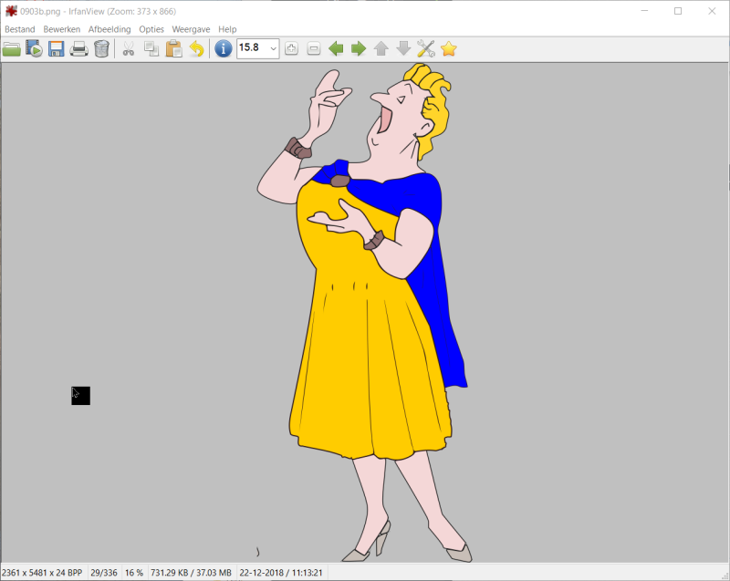
Task: Delete the file using the trash bin icon
Action: coord(101,49)
